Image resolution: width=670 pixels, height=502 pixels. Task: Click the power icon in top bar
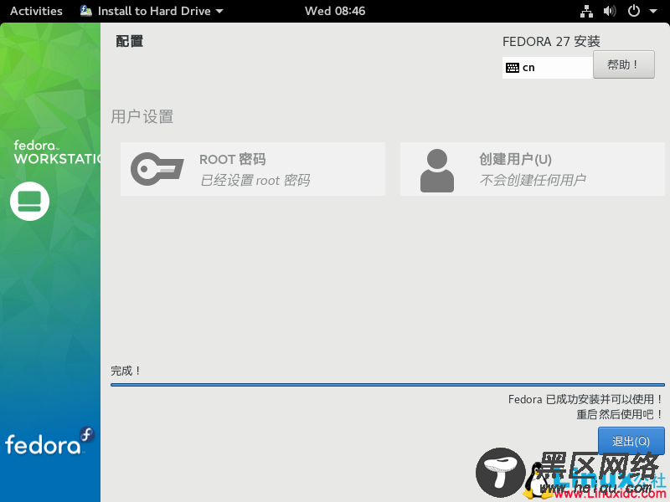click(x=634, y=11)
